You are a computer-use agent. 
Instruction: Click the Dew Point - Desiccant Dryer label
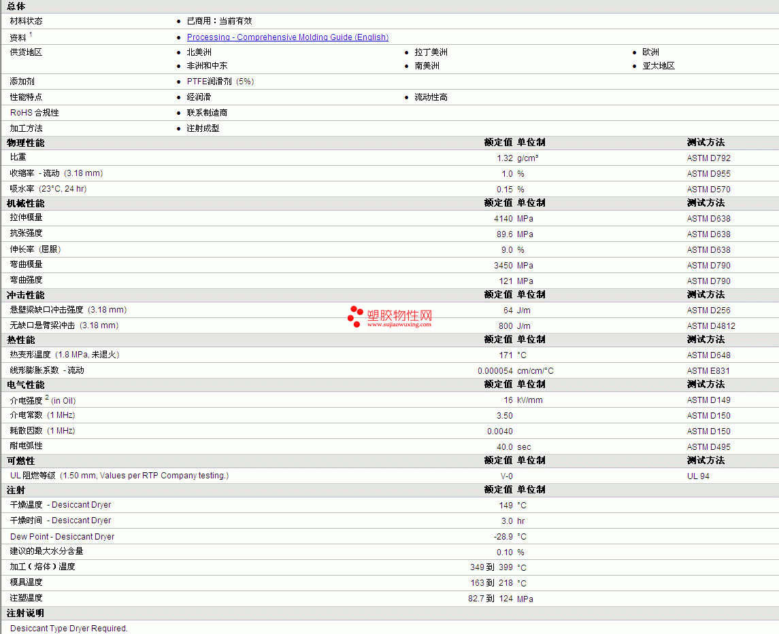point(62,536)
